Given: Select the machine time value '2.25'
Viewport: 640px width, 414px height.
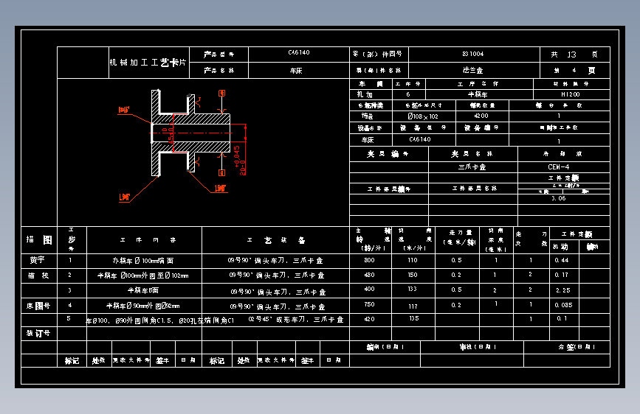Looking at the screenshot, I should pos(562,290).
